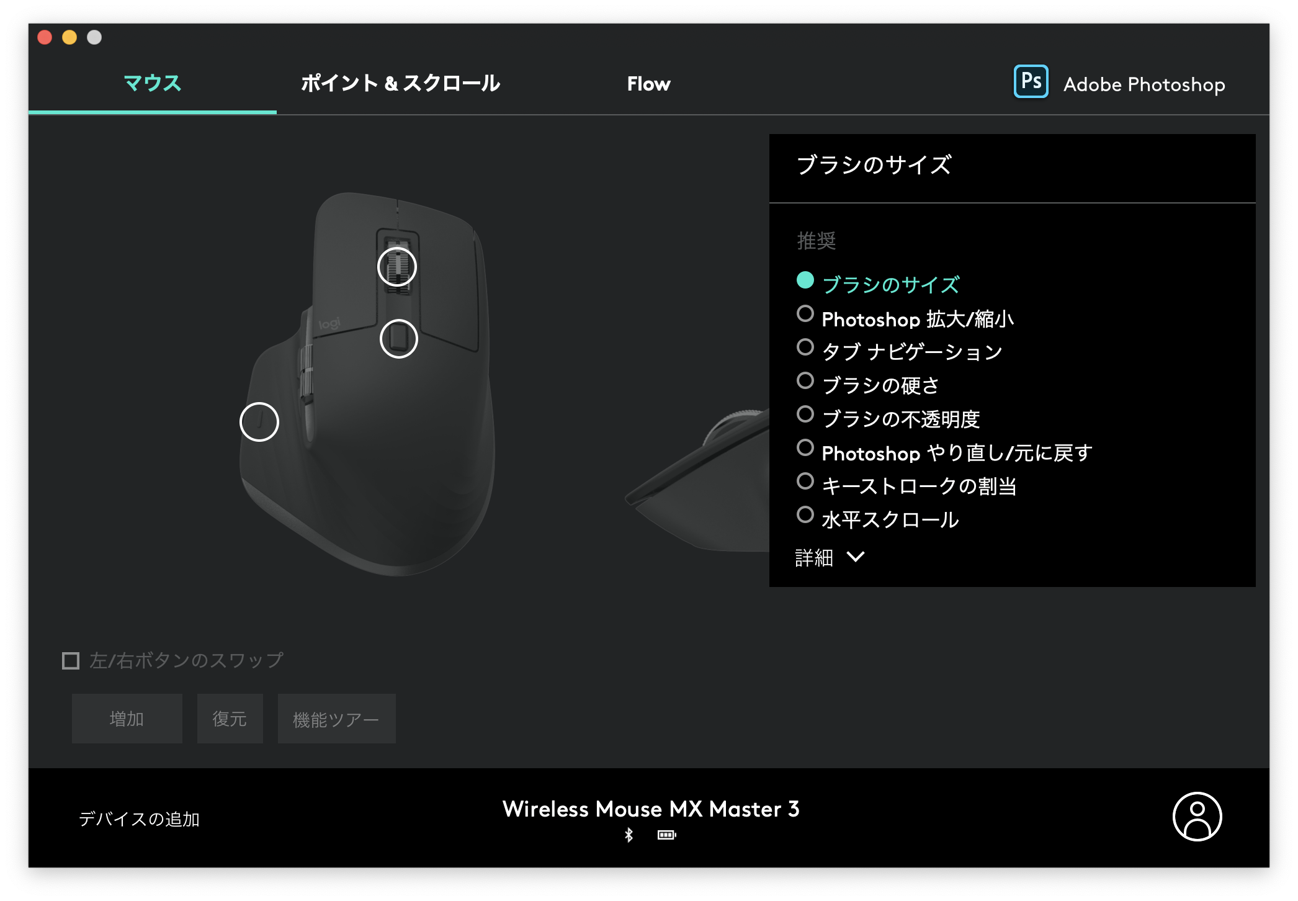
Task: Click the Adobe Photoshop Ps icon
Action: (x=1031, y=82)
